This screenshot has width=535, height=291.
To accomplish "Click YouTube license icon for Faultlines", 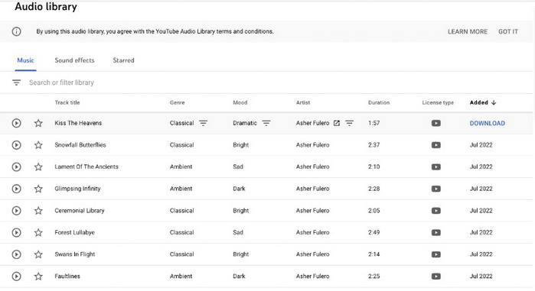I will coord(436,276).
